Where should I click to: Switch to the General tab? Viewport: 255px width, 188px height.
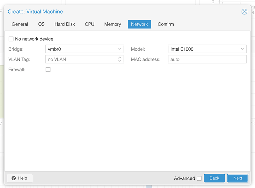tap(20, 24)
